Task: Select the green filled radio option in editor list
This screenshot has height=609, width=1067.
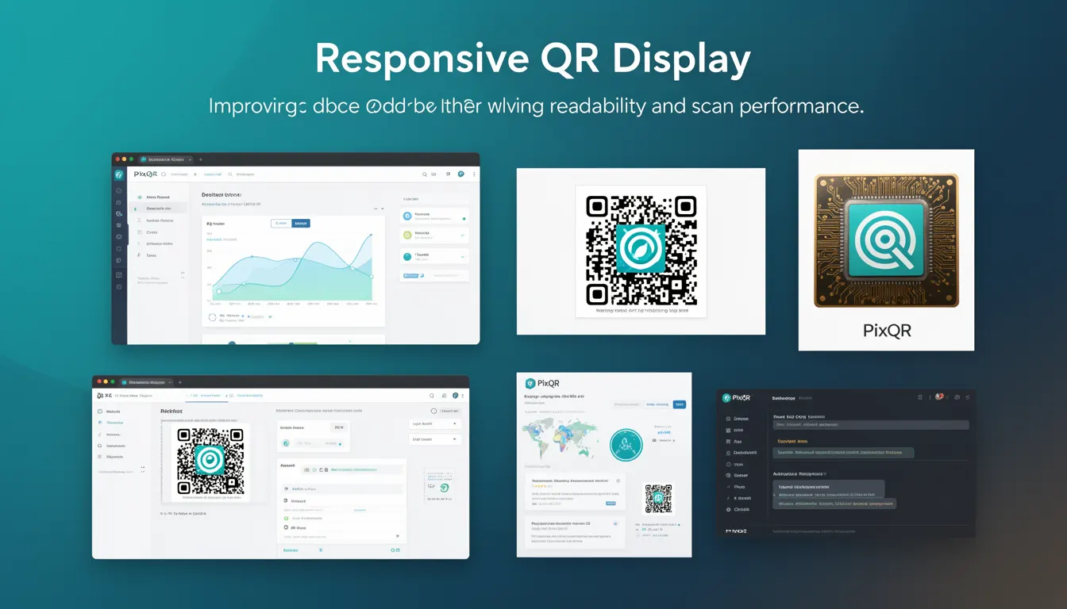Action: (286, 518)
